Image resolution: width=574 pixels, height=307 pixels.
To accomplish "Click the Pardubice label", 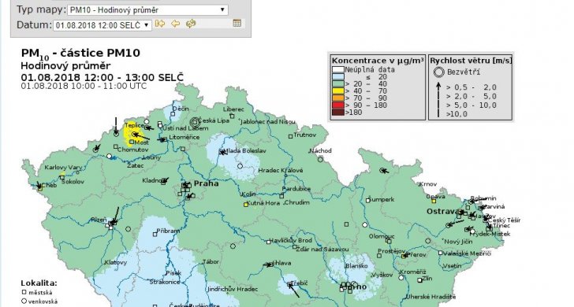I will click(x=296, y=189).
